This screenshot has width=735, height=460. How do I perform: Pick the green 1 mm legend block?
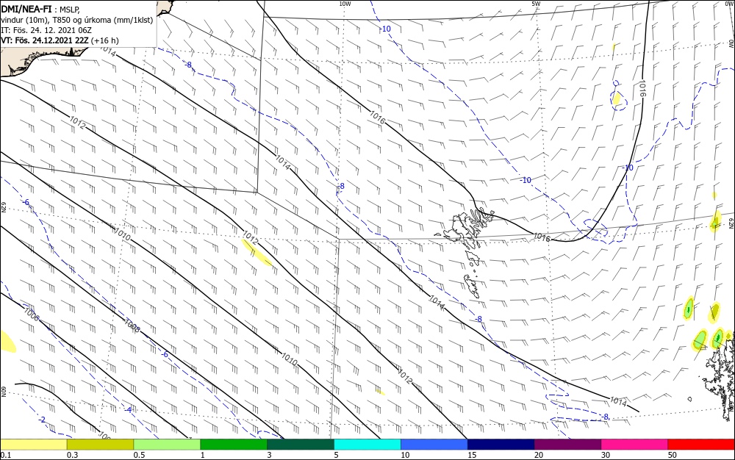coord(234,445)
